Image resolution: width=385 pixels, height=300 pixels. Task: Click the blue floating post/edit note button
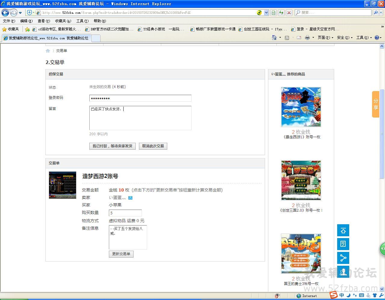tap(343, 244)
